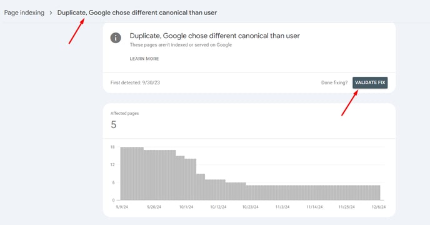The image size is (430, 225).
Task: Click the last chart bar at 12/6/24
Action: (x=379, y=192)
